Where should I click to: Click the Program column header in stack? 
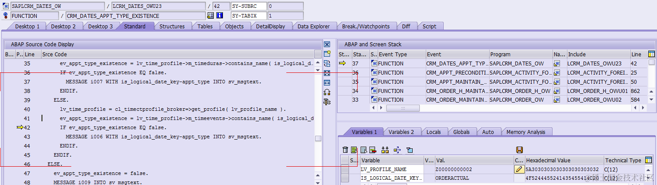(521, 55)
